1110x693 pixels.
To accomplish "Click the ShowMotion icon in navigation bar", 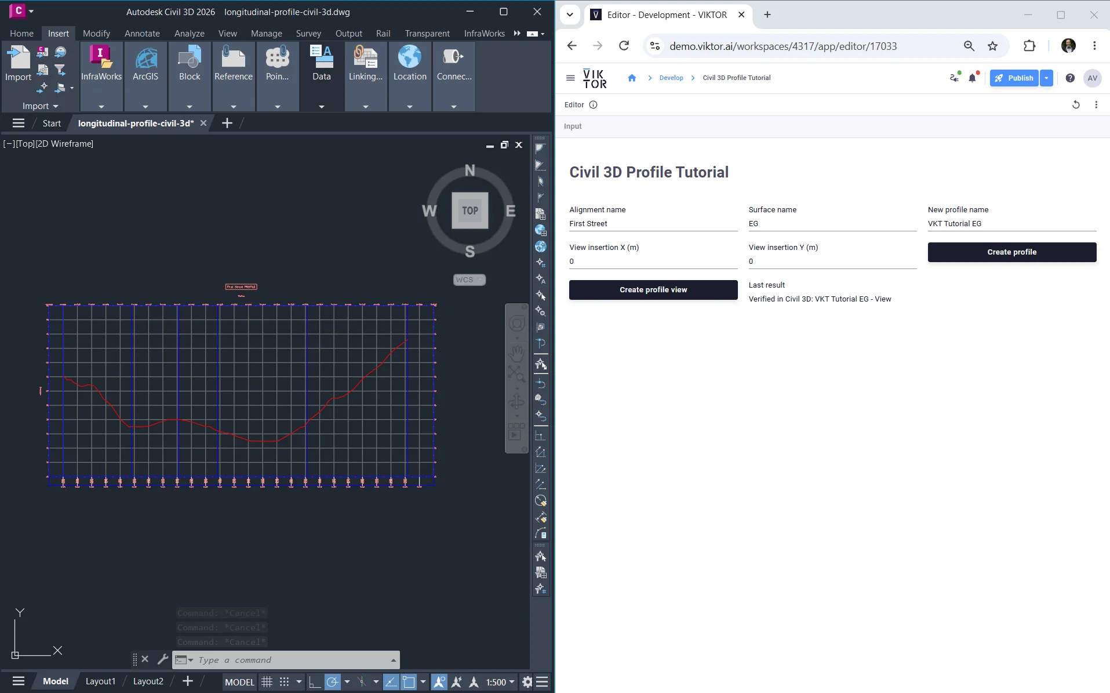I will (x=516, y=431).
